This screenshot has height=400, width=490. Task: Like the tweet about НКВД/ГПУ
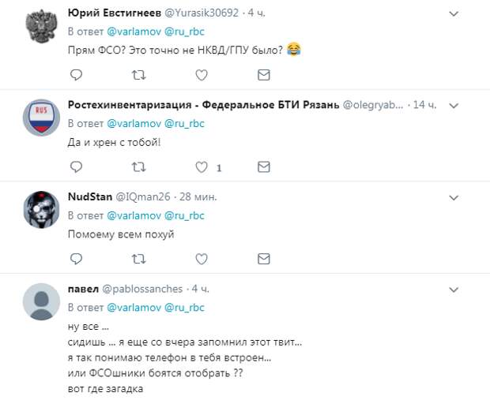pyautogui.click(x=202, y=75)
